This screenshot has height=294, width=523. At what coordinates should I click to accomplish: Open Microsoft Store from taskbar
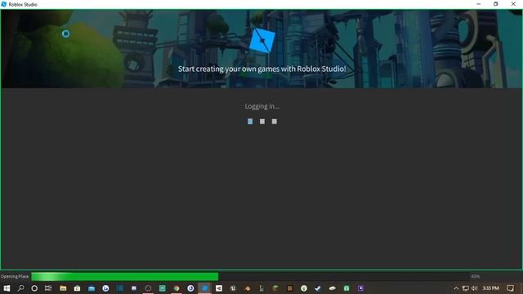(x=77, y=288)
